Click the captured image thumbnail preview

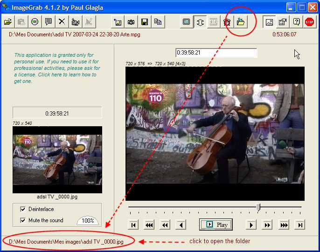(x=57, y=160)
